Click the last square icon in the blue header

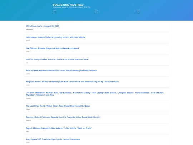(138, 12)
